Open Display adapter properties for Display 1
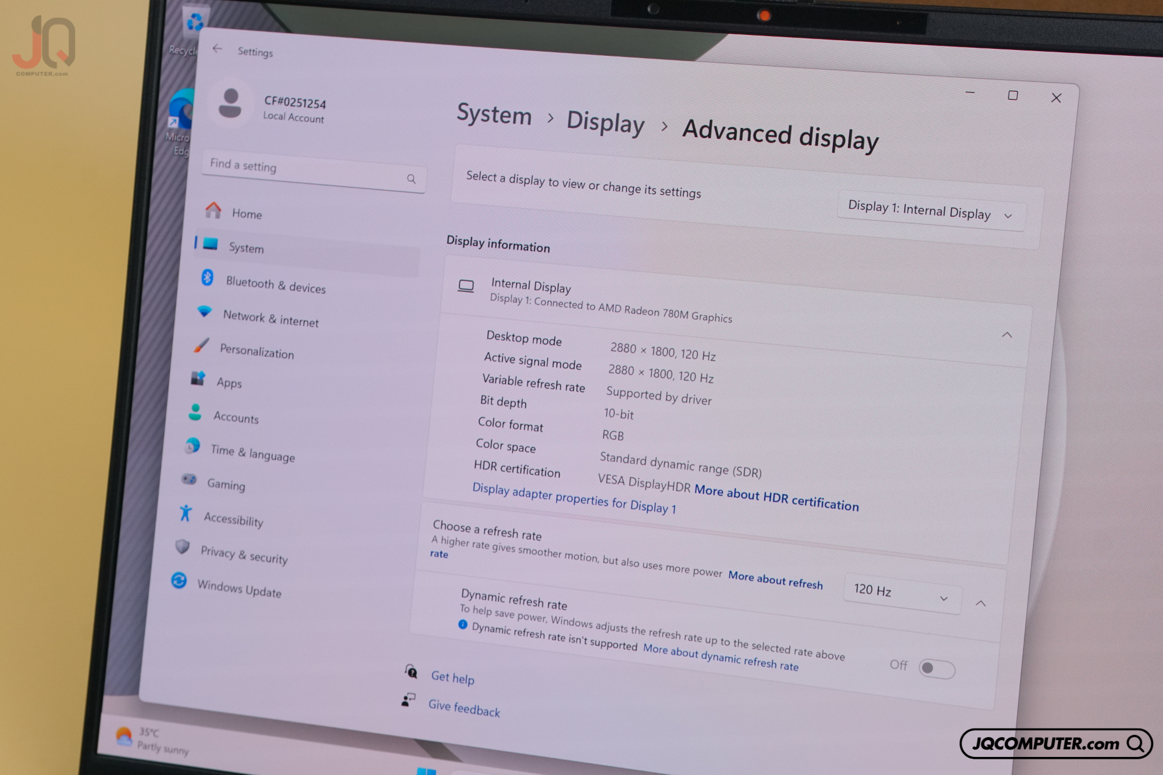The width and height of the screenshot is (1163, 775). (574, 498)
